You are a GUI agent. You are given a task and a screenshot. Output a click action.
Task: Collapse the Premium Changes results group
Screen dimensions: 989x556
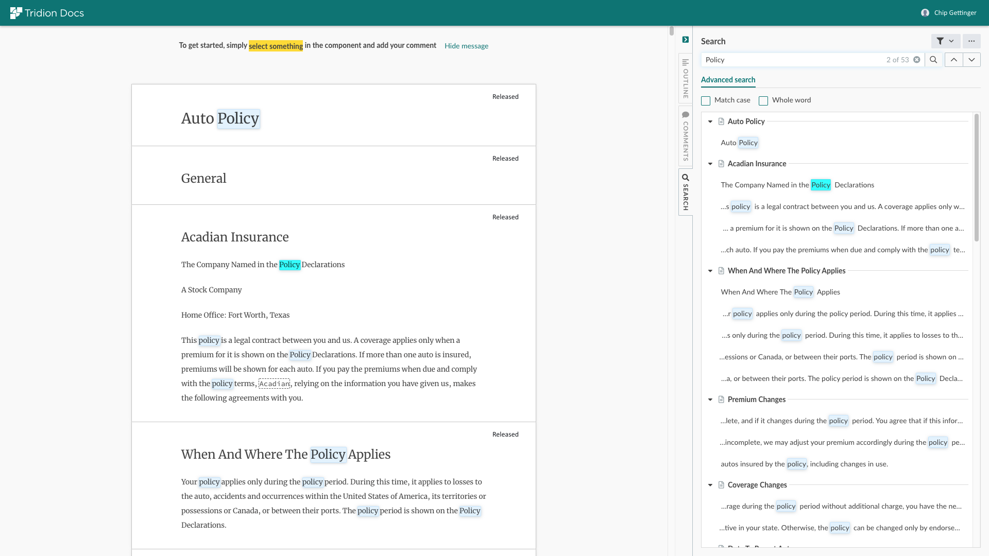(710, 399)
